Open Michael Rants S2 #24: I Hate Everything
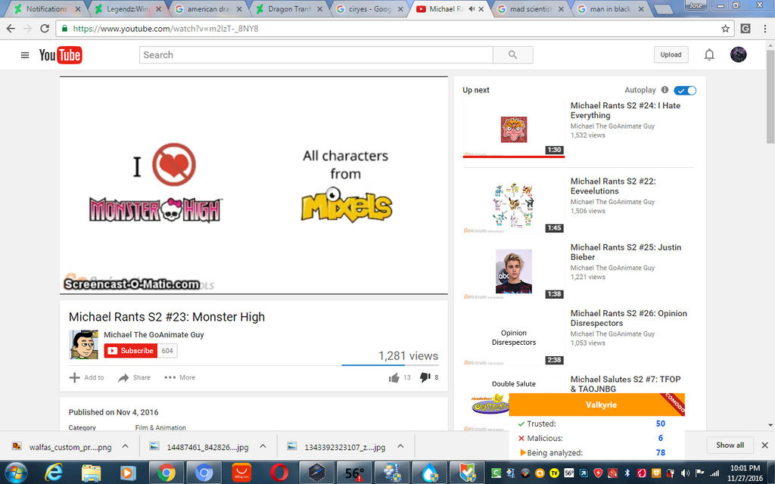Screen dimensions: 775x484 click(x=625, y=110)
